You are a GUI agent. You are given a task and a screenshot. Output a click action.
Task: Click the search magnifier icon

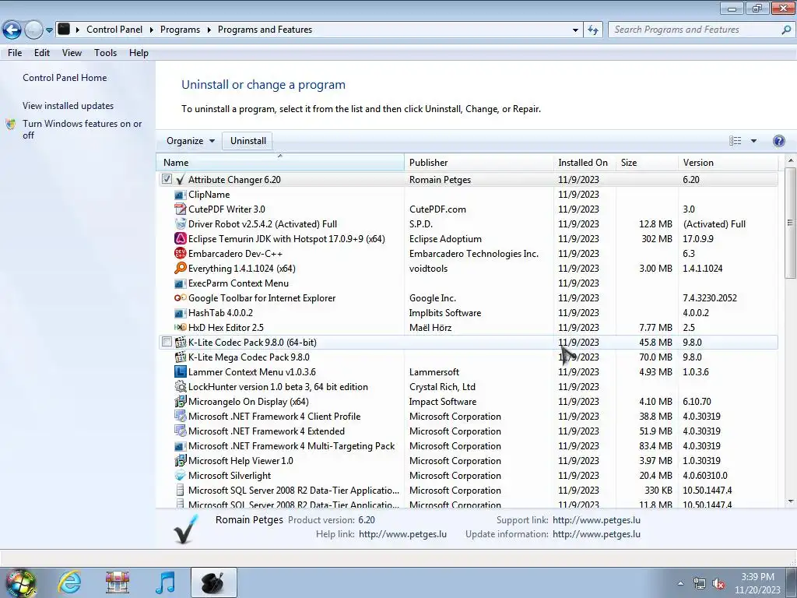pyautogui.click(x=786, y=30)
